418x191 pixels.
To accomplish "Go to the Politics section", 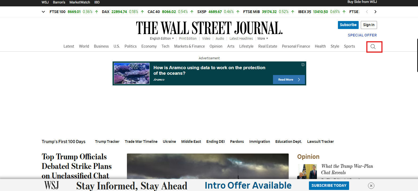I will click(130, 46).
